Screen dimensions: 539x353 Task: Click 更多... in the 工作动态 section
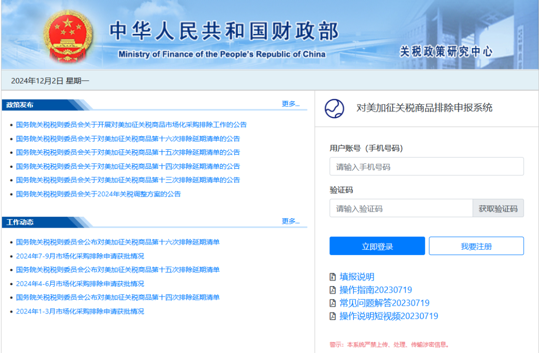[290, 221]
